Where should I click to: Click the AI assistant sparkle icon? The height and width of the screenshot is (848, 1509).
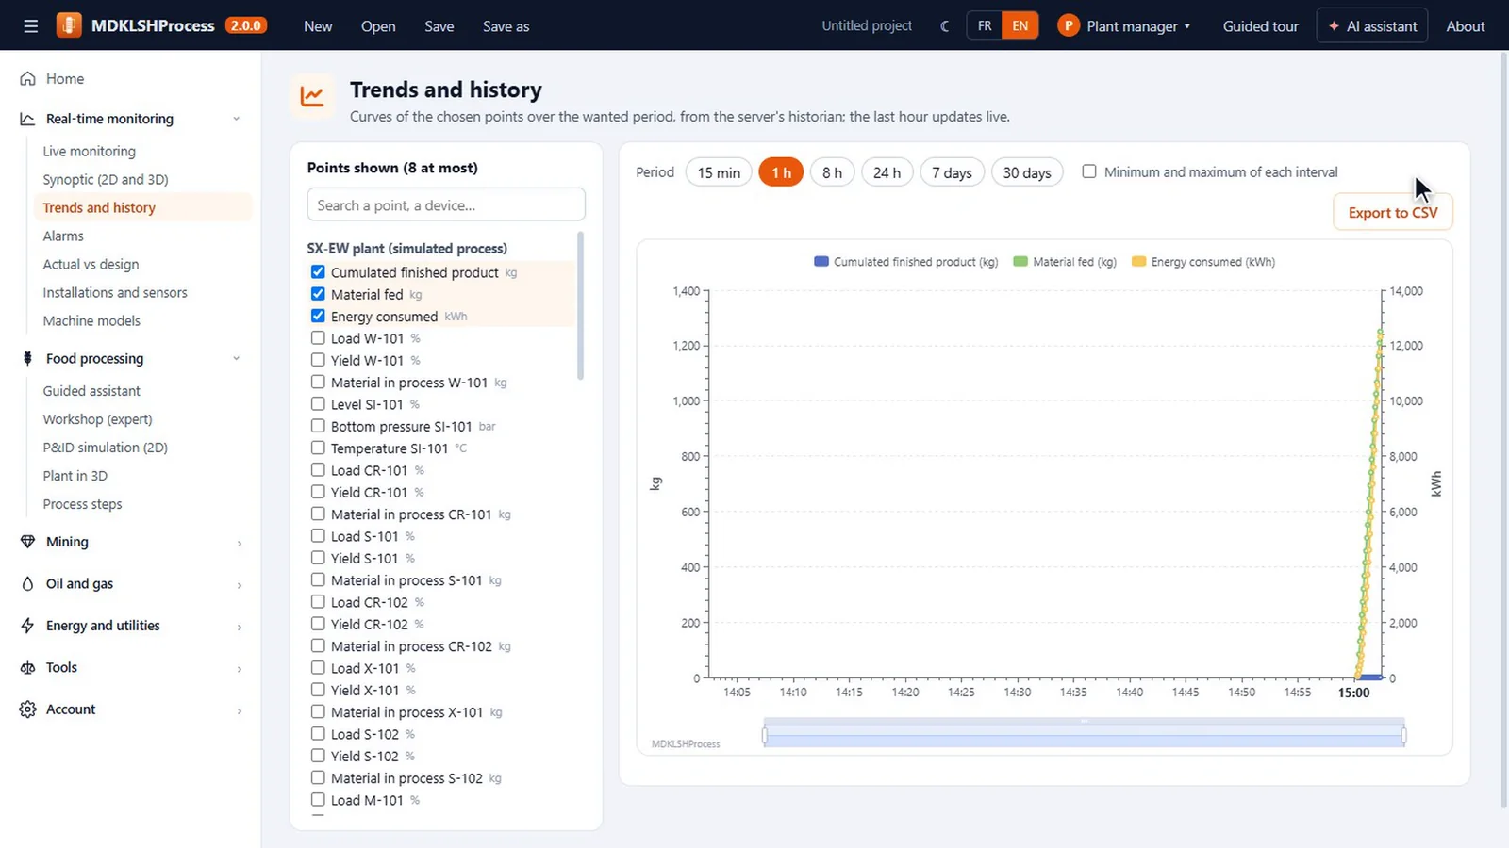point(1334,26)
